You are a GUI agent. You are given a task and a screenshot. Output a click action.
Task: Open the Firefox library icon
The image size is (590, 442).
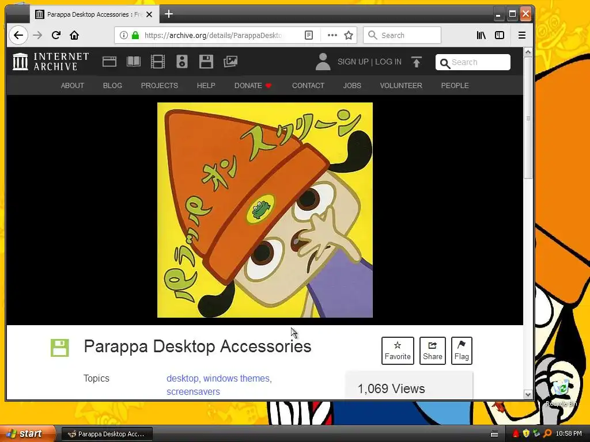[x=481, y=35]
